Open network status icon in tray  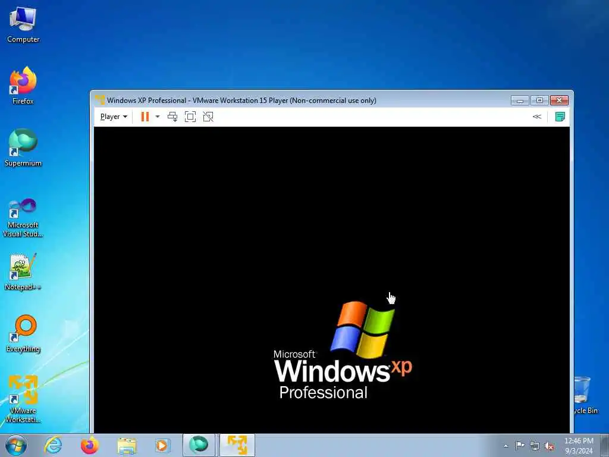[x=535, y=446]
